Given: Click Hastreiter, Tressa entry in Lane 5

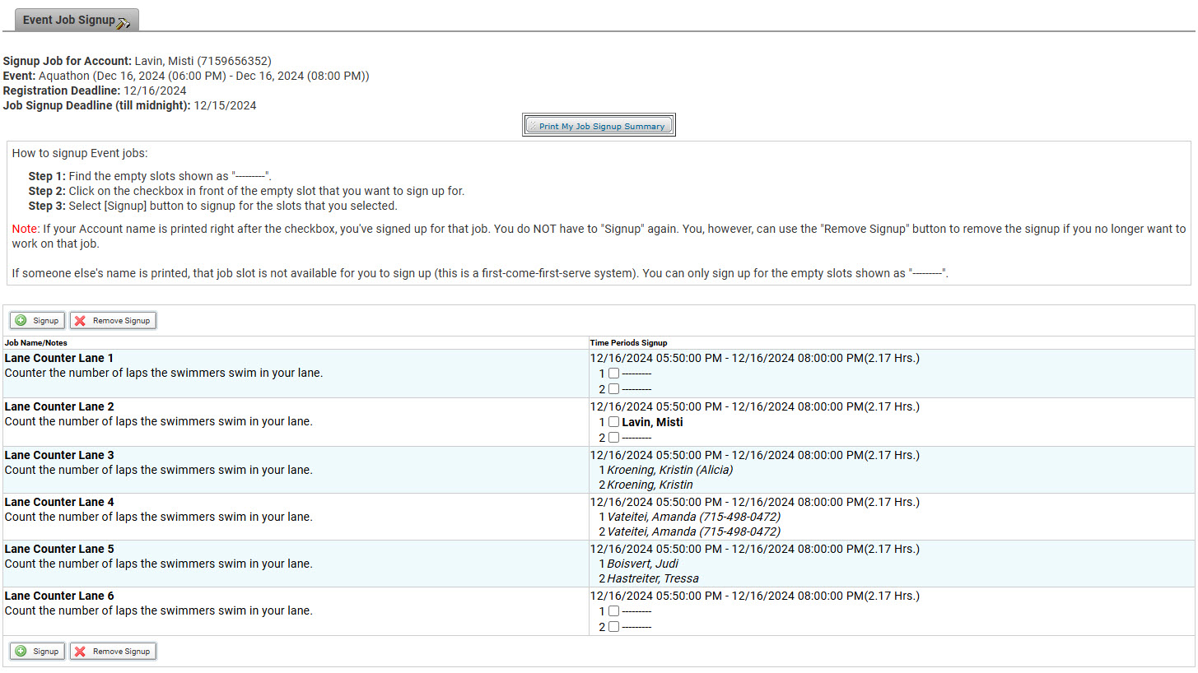Looking at the screenshot, I should point(652,578).
